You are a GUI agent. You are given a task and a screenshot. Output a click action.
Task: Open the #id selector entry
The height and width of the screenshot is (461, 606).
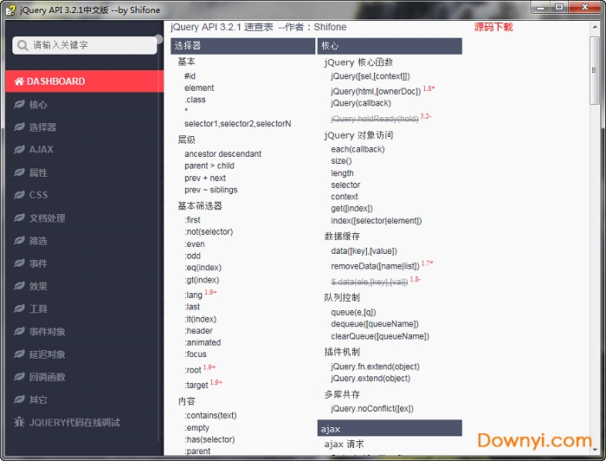(x=190, y=76)
